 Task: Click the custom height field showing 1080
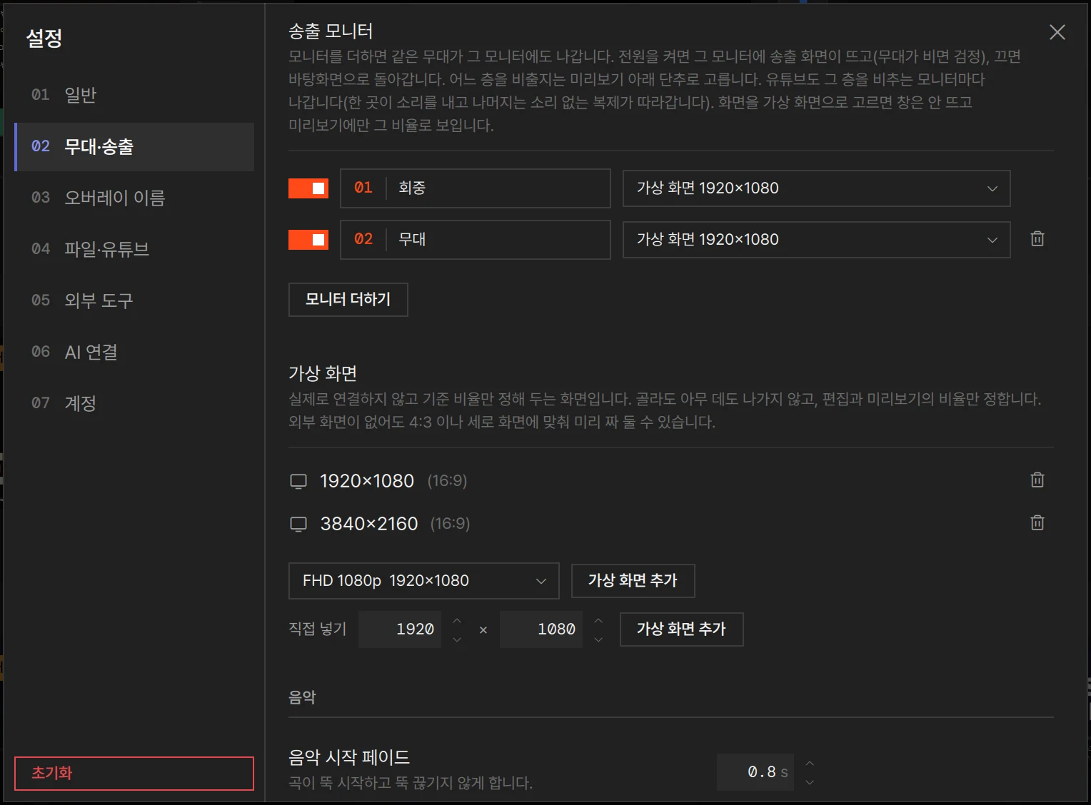coord(541,629)
